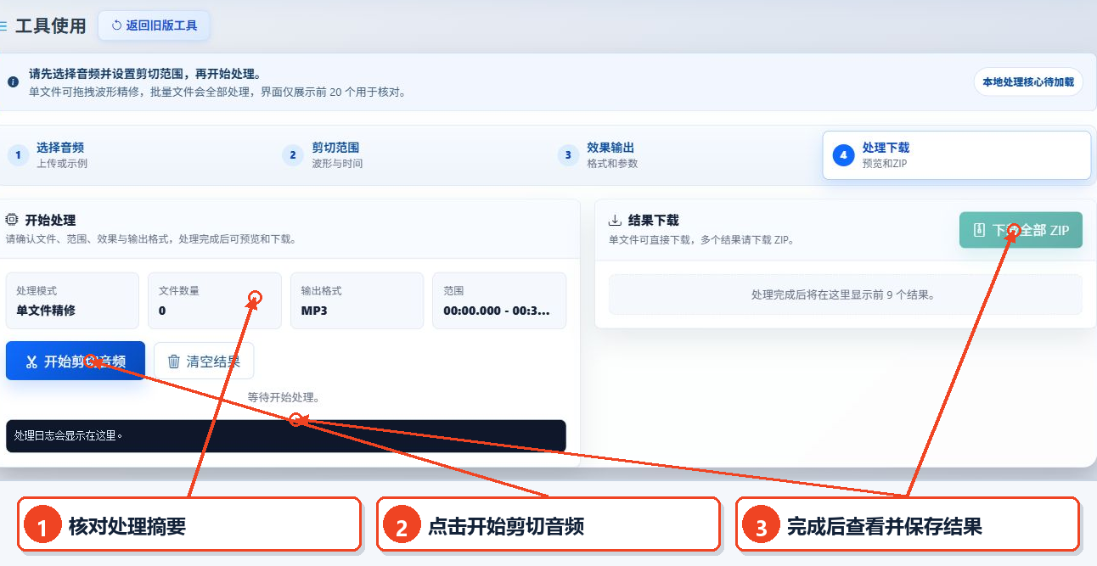1097x566 pixels.
Task: Click the 工具使用 page title
Action: [x=51, y=26]
